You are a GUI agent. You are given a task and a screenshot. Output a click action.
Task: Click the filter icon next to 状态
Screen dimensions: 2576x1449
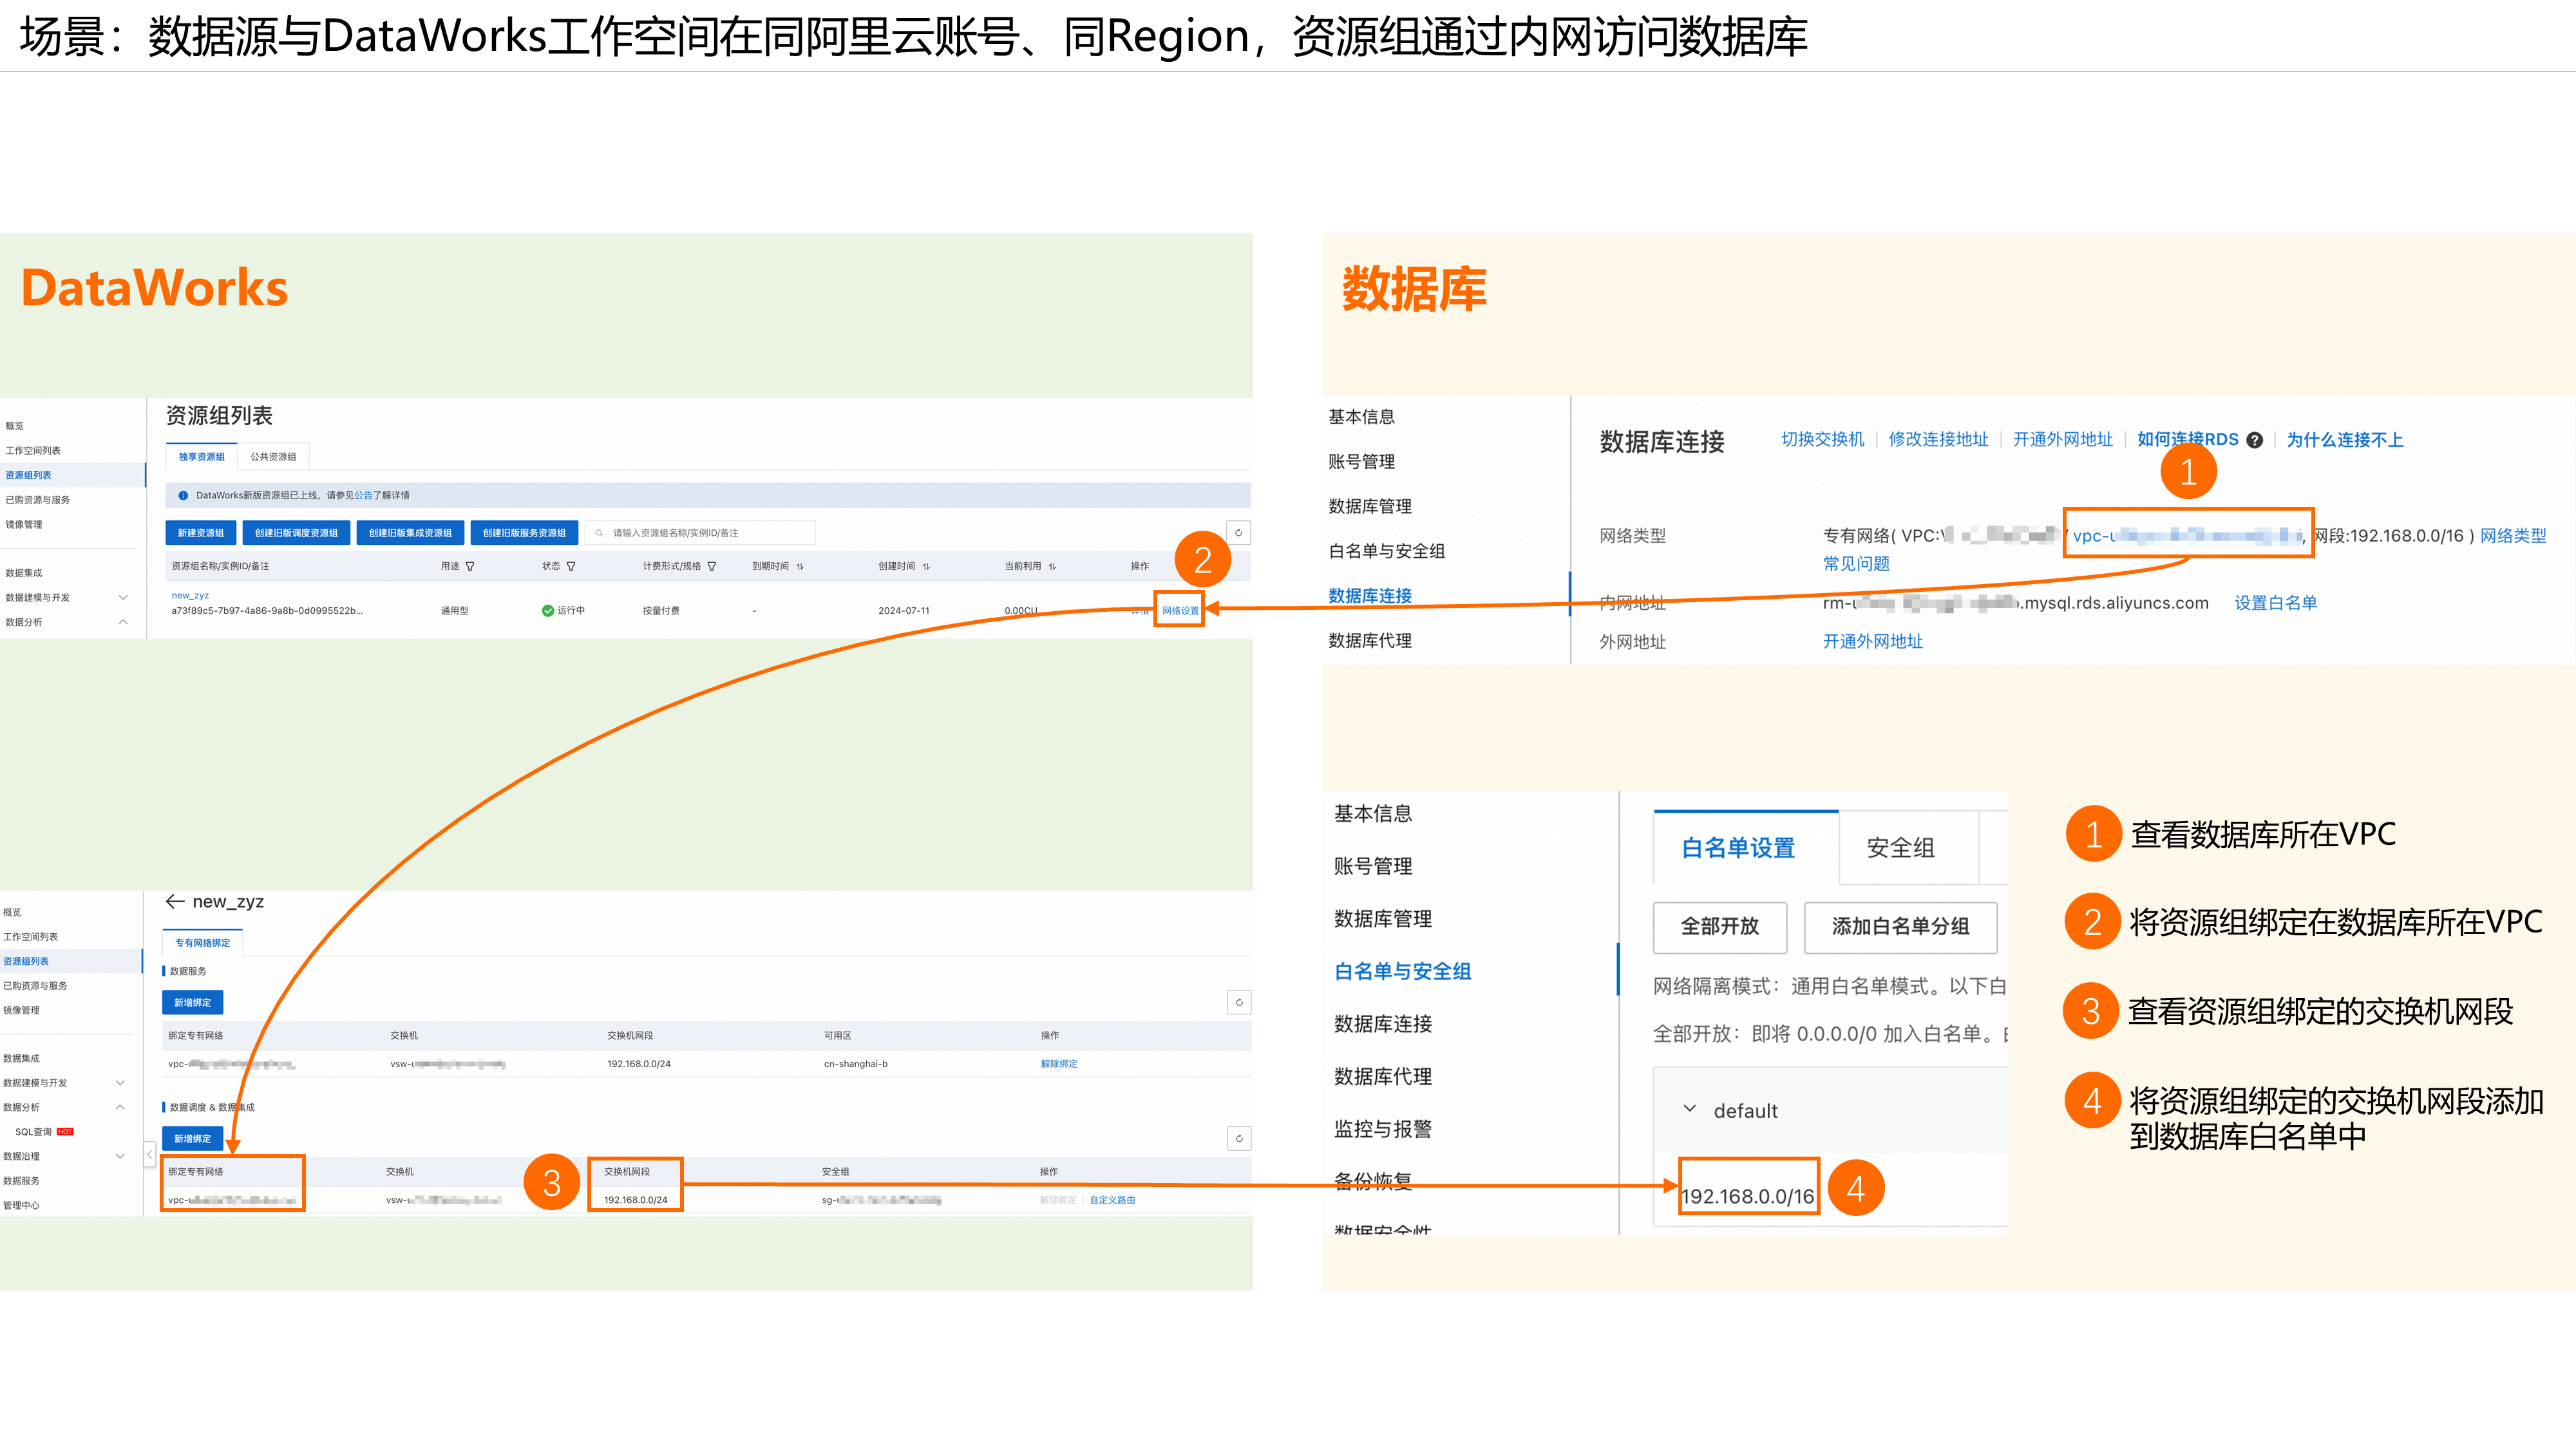point(571,566)
